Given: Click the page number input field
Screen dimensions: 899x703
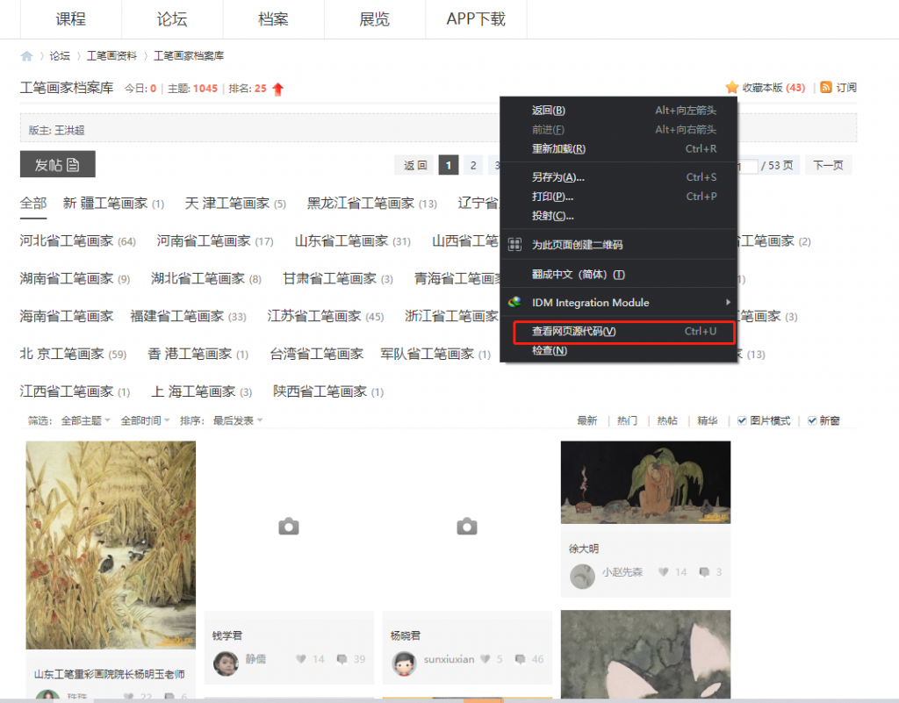Looking at the screenshot, I should tap(746, 166).
